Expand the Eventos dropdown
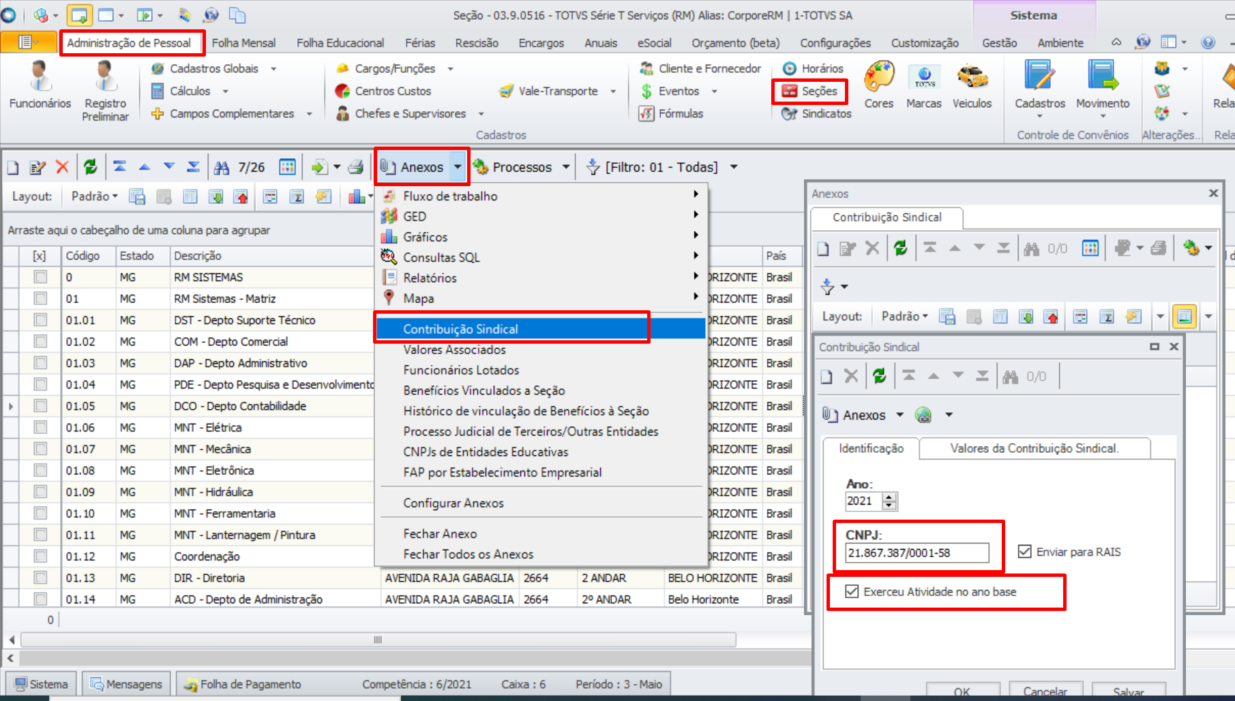This screenshot has width=1235, height=701. (714, 91)
